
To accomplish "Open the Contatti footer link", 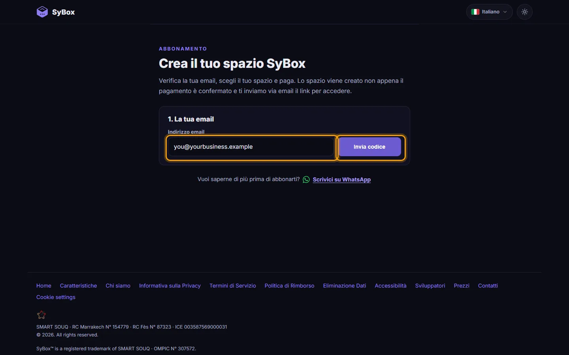I will [x=488, y=286].
